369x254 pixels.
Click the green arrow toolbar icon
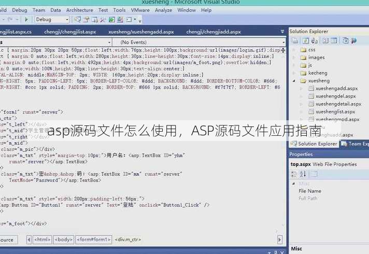click(x=111, y=20)
